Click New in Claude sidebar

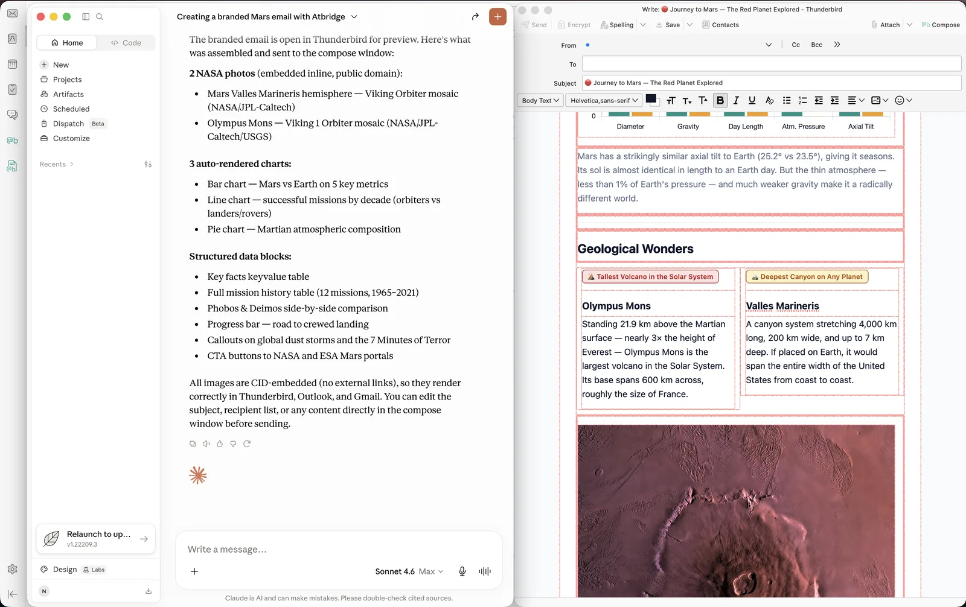click(60, 65)
